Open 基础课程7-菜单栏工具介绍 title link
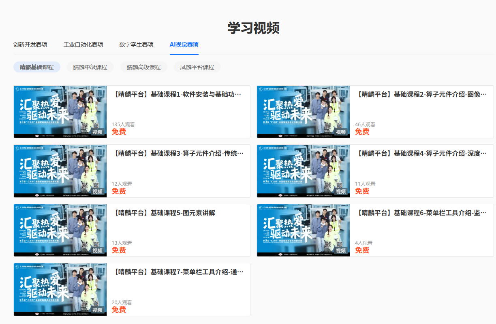Screen dimensions: 496x324 [x=177, y=272]
